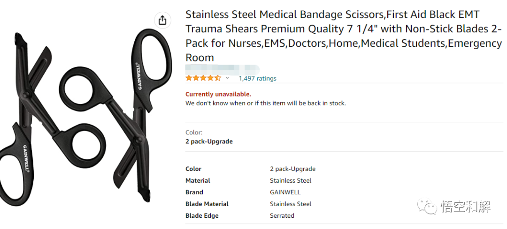Expand the rating breakdown chevron
The image size is (507, 229).
click(x=228, y=78)
